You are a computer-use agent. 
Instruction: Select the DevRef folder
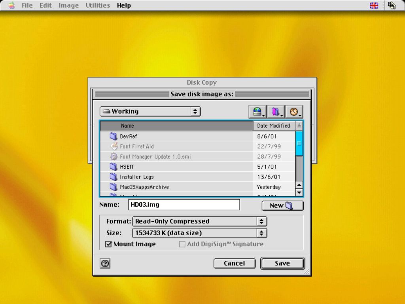(129, 136)
